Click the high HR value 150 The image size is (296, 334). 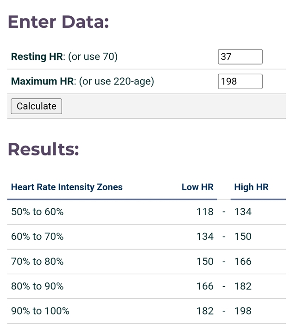243,237
